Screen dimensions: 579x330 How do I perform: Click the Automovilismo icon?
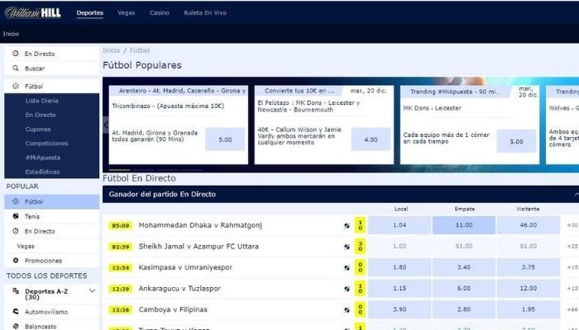pyautogui.click(x=16, y=312)
